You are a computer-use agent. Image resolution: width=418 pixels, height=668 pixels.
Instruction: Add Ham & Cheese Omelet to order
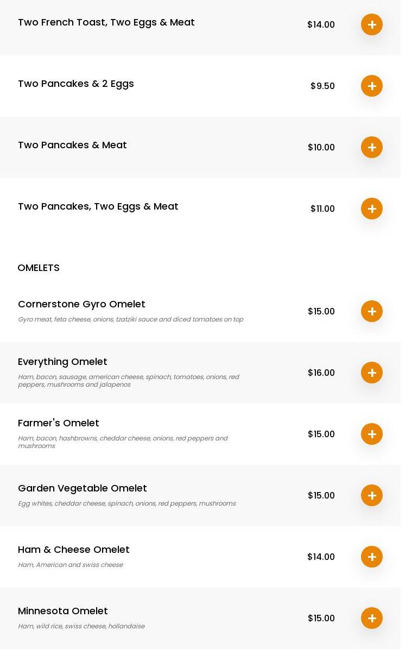coord(372,557)
